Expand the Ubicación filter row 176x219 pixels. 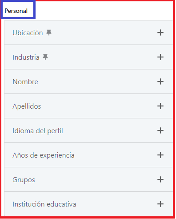(88, 32)
